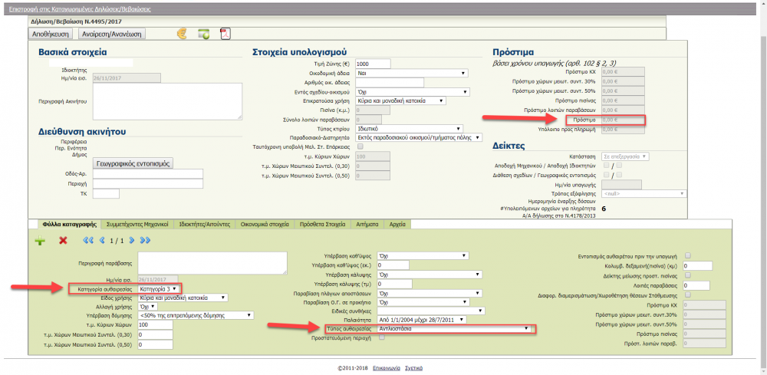Click the green calendar icon in toolbar

pyautogui.click(x=204, y=34)
